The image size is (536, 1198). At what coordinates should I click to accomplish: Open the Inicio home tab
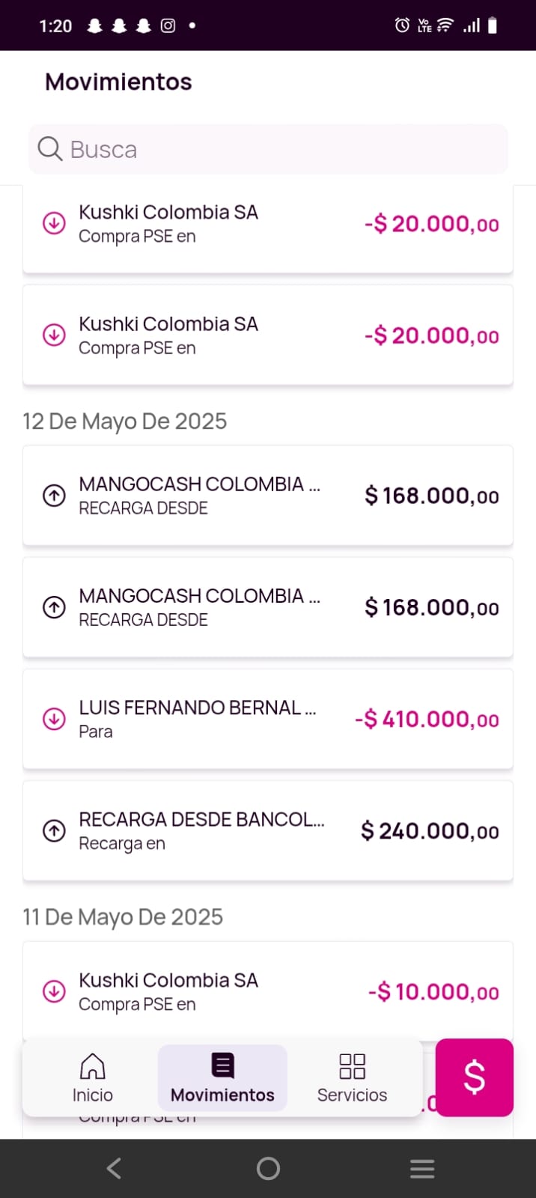click(x=92, y=1077)
